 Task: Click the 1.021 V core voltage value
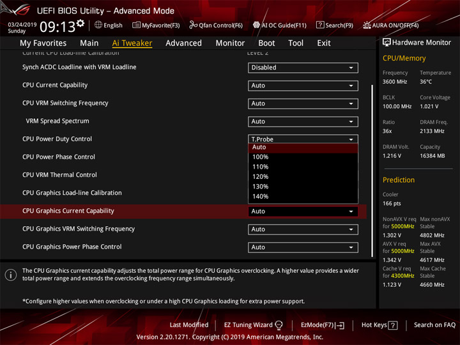point(429,107)
